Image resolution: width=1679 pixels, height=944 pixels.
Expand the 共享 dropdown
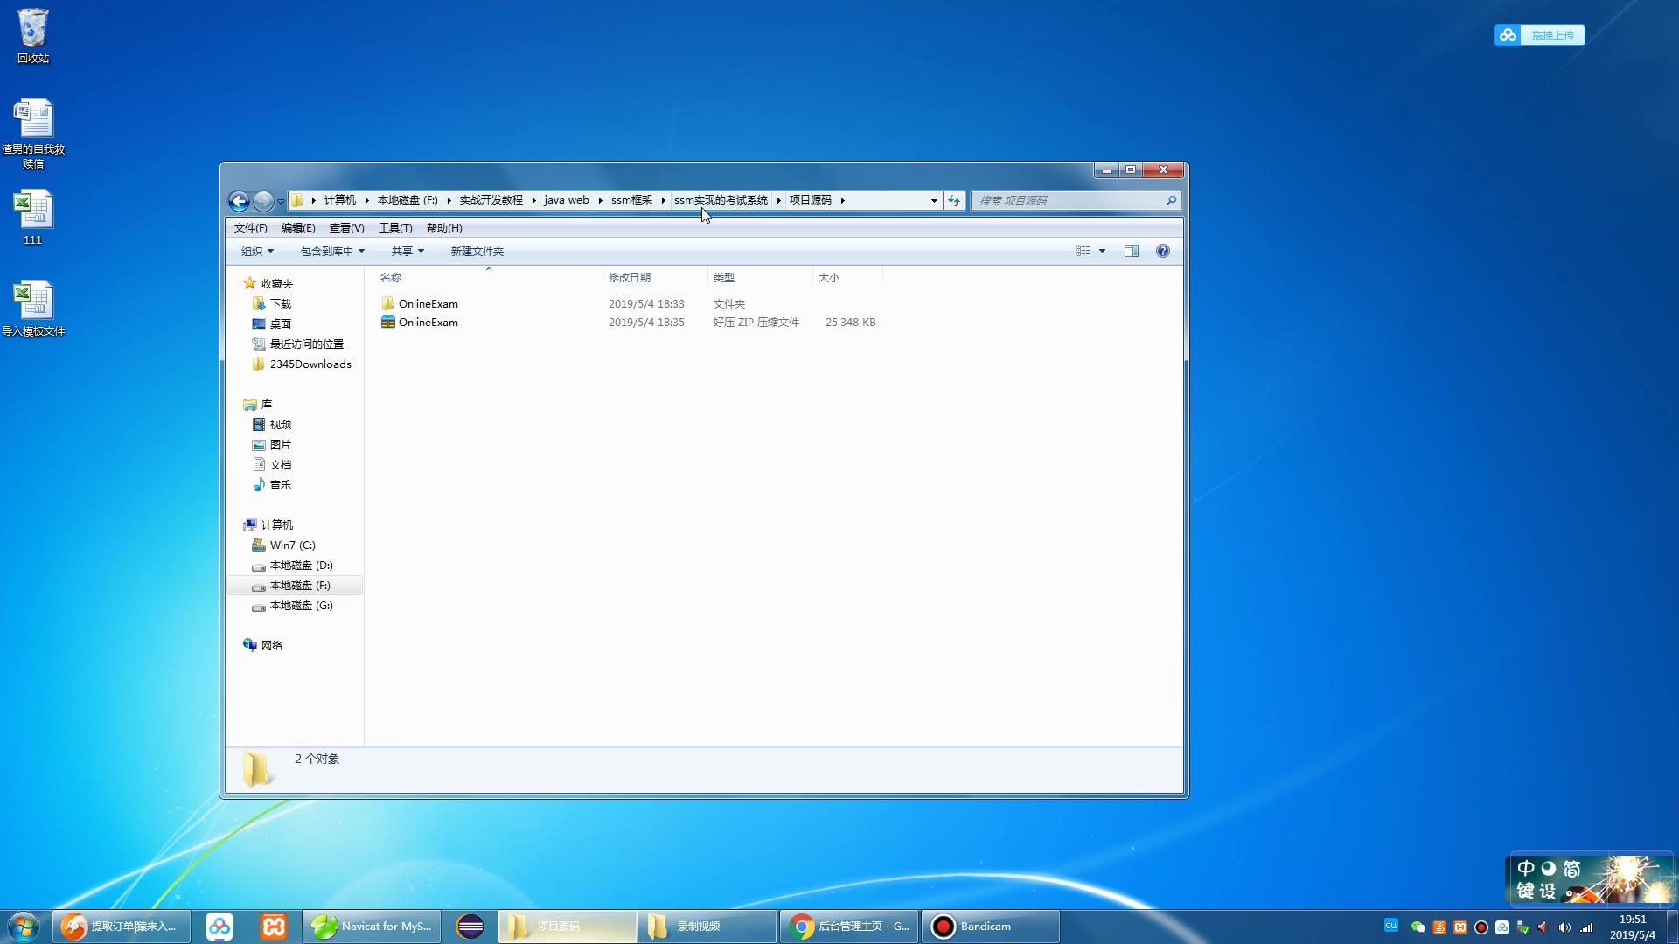coord(408,252)
